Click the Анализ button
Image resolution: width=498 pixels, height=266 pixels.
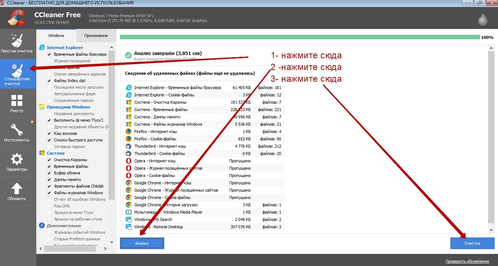point(142,243)
